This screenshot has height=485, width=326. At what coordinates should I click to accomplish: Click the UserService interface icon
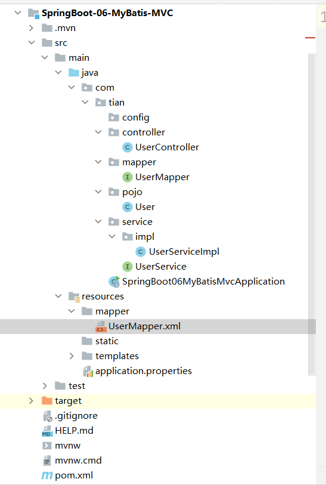coord(128,267)
